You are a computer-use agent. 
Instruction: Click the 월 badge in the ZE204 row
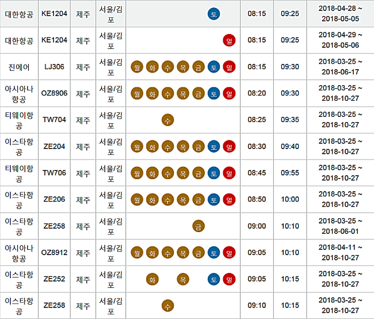[x=137, y=147]
